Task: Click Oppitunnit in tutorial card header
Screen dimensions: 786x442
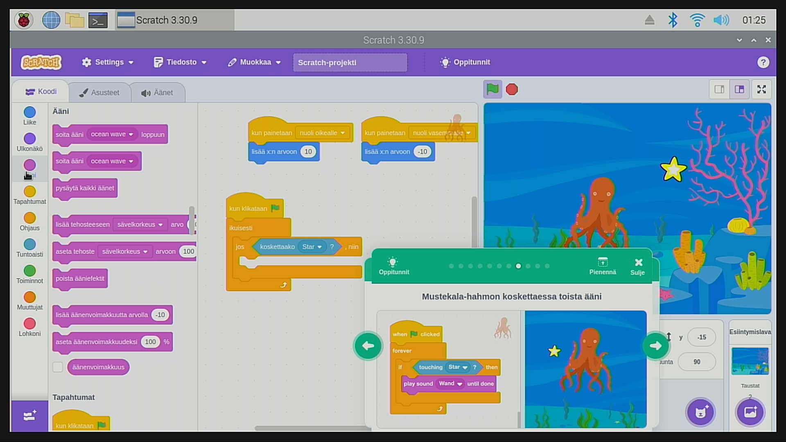Action: click(393, 266)
